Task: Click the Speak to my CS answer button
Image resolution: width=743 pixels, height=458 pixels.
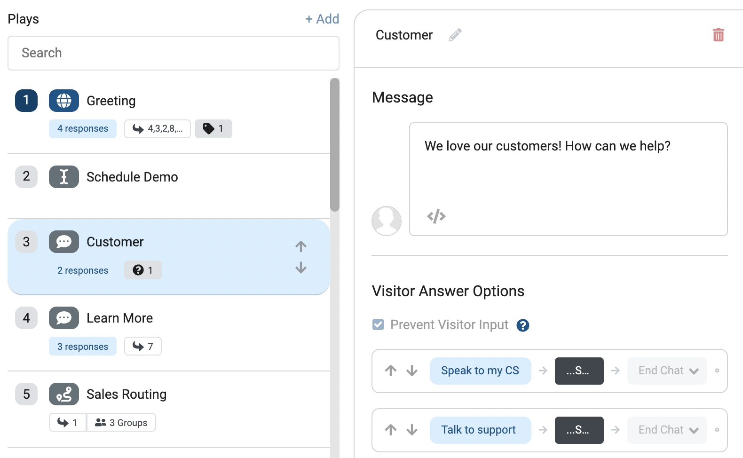Action: click(x=480, y=371)
